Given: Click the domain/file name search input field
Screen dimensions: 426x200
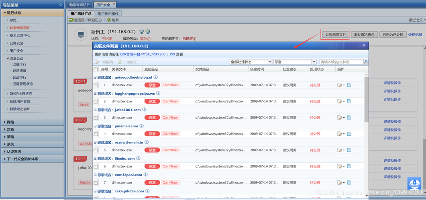Looking at the screenshot, I should coord(341,62).
